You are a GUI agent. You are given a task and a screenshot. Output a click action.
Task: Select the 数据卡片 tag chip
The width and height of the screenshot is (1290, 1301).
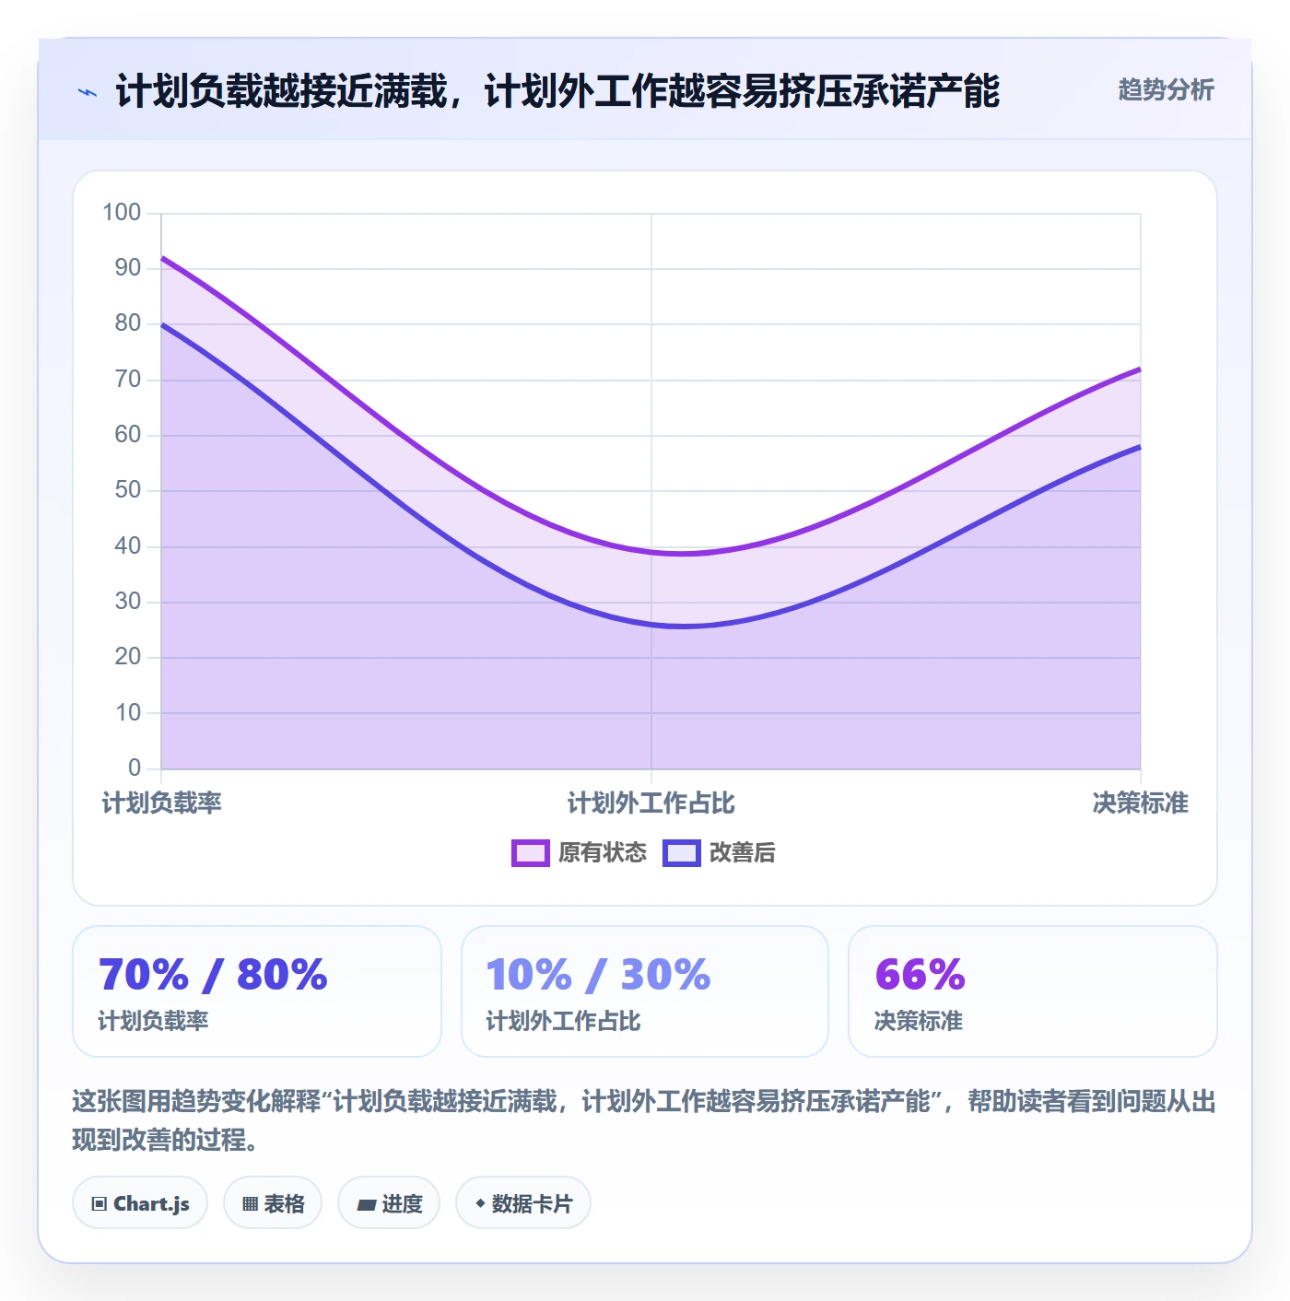[x=523, y=1202]
